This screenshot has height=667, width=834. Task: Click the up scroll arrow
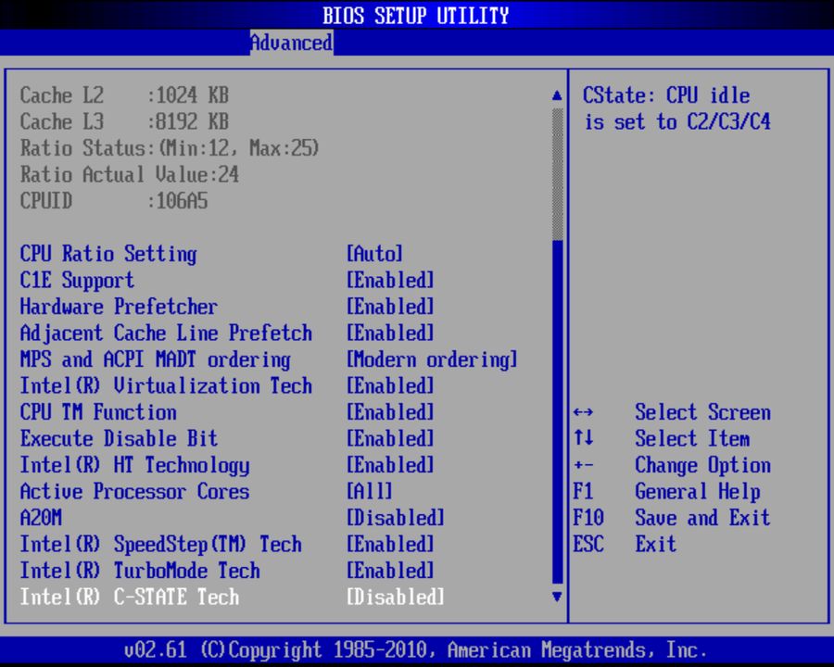pyautogui.click(x=556, y=94)
